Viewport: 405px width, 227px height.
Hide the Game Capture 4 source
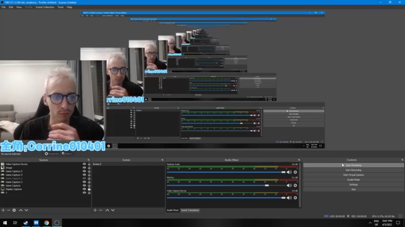coord(84,175)
